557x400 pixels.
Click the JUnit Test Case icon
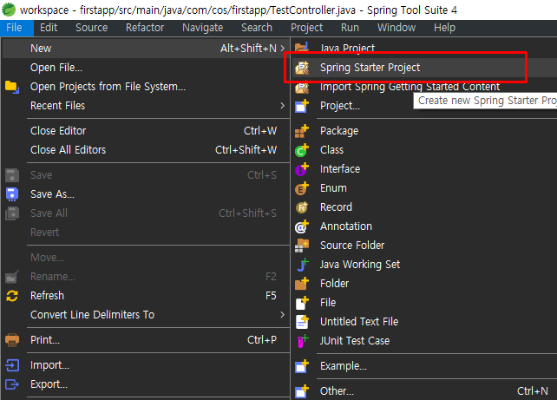coord(303,341)
